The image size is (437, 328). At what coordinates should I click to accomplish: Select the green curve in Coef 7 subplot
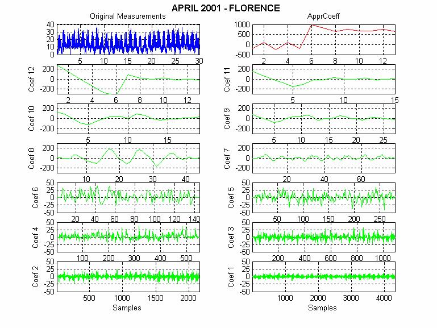tap(323, 158)
